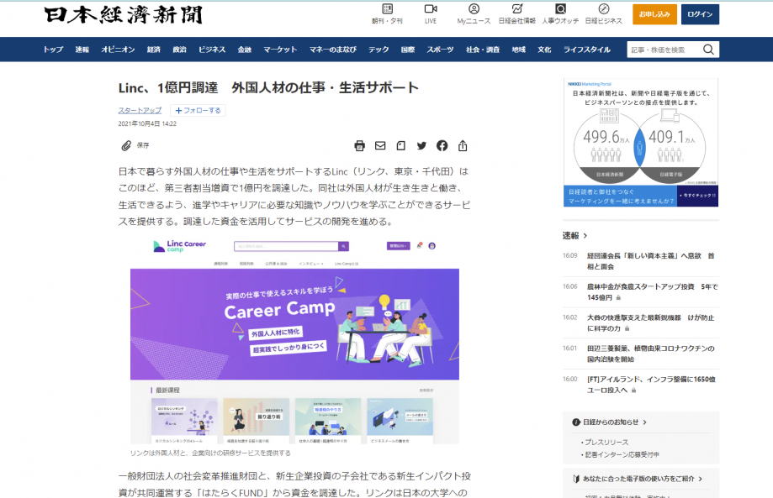Open the プレスリリース link

(x=606, y=443)
